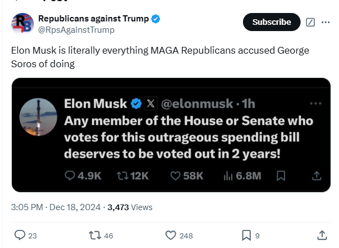339x248 pixels.
Task: Reply to the Republicans against Trump post
Action: 20,235
